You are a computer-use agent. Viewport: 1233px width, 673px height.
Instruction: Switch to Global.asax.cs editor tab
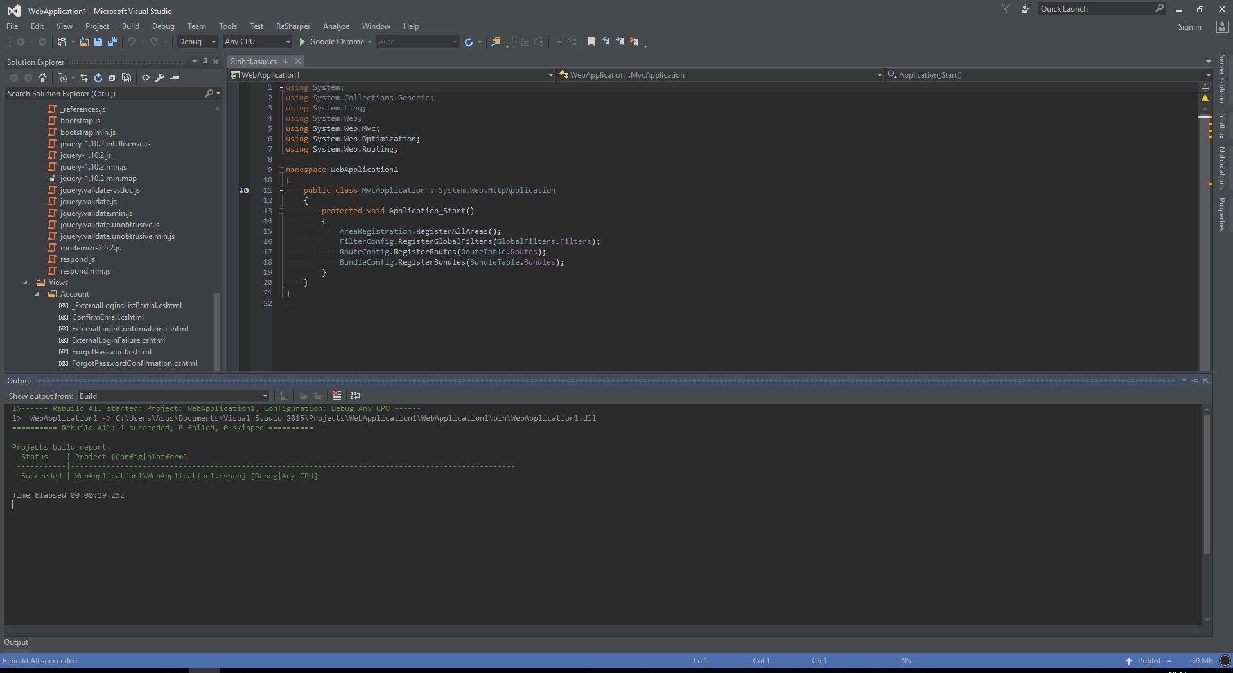pos(254,62)
